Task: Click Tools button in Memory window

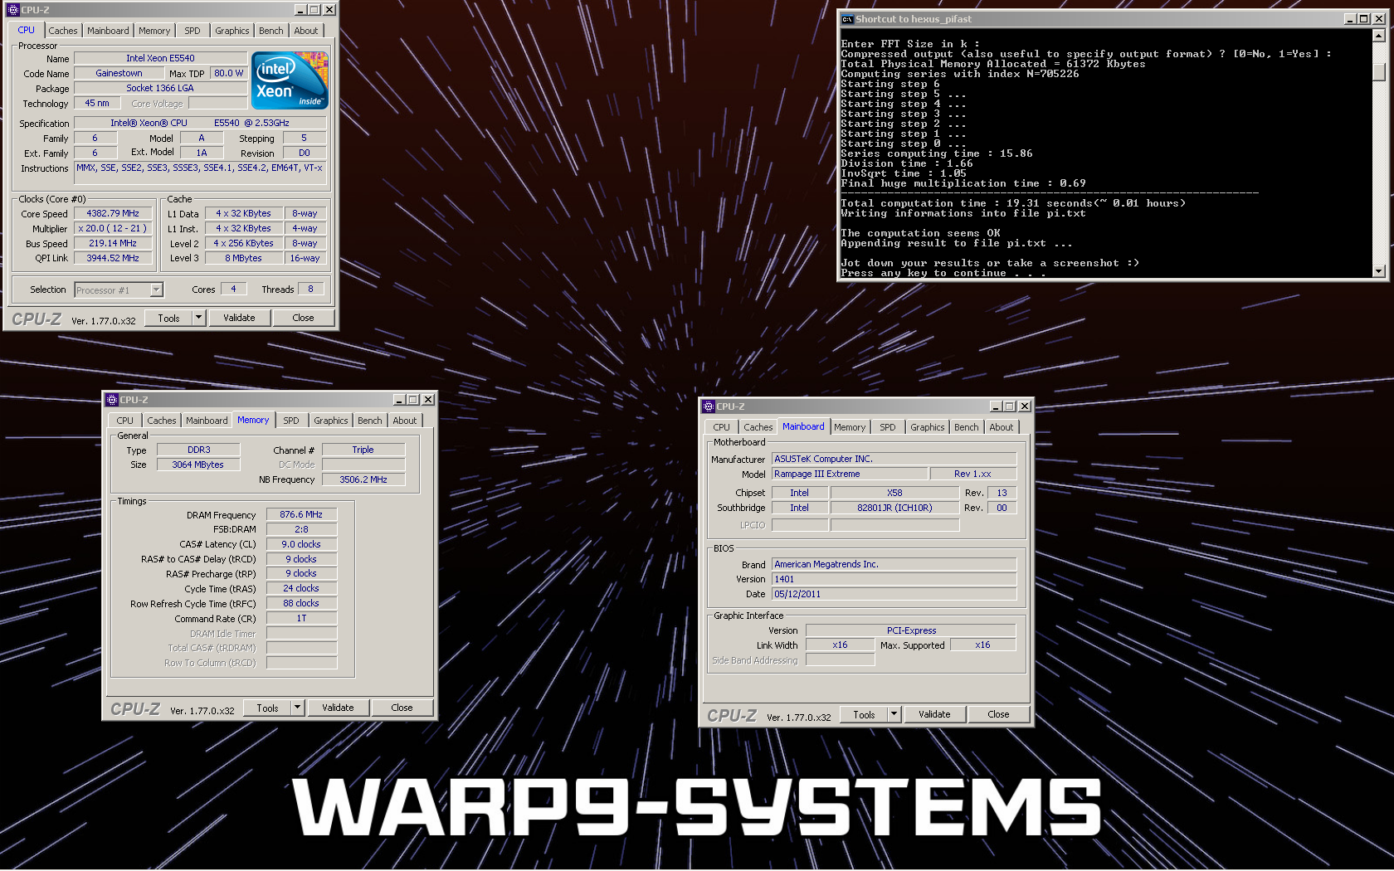Action: (x=267, y=708)
